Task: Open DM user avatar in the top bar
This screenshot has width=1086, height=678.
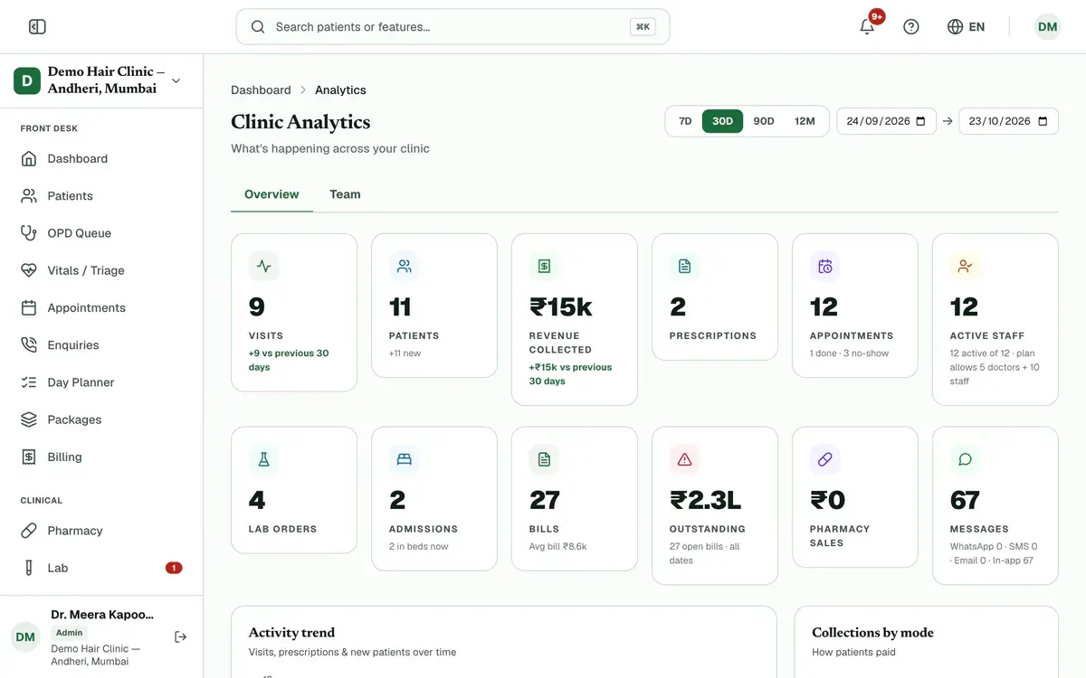Action: [x=1047, y=27]
